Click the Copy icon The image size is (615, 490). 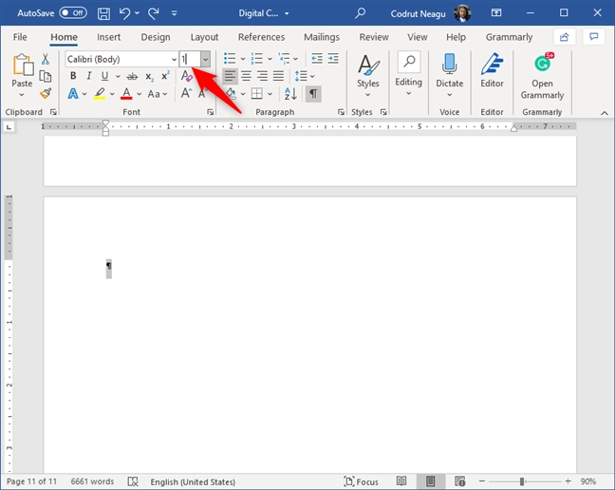coord(46,77)
